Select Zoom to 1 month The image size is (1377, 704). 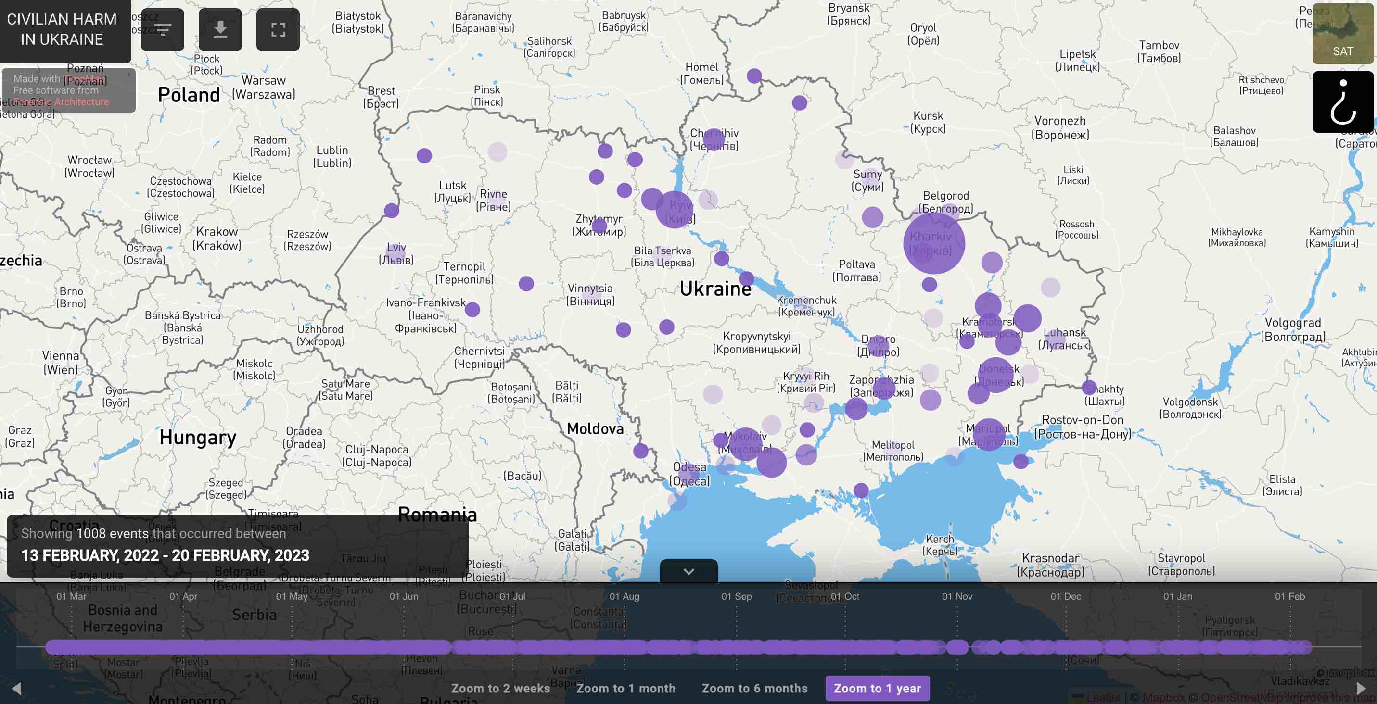625,688
